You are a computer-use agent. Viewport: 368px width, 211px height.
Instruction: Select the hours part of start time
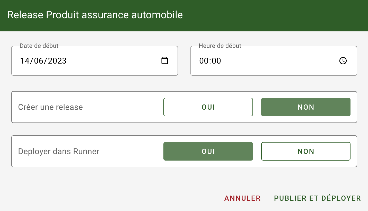click(x=203, y=61)
